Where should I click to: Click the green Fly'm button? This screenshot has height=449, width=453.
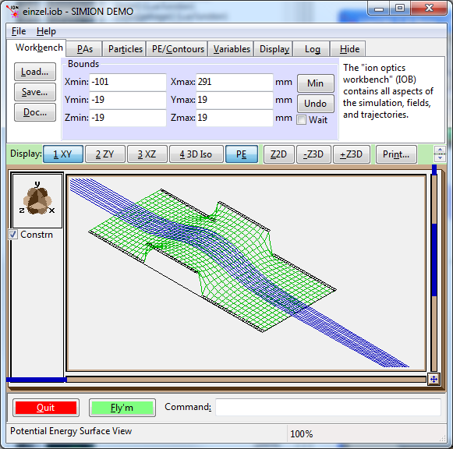coord(122,408)
